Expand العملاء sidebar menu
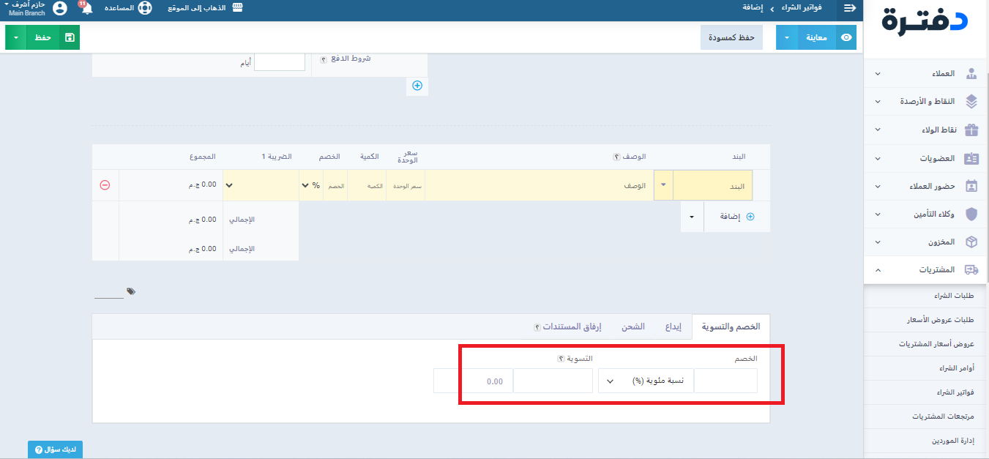 (878, 74)
